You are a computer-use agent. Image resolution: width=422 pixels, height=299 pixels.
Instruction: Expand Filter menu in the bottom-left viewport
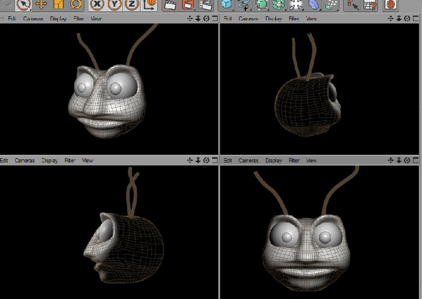(x=70, y=161)
